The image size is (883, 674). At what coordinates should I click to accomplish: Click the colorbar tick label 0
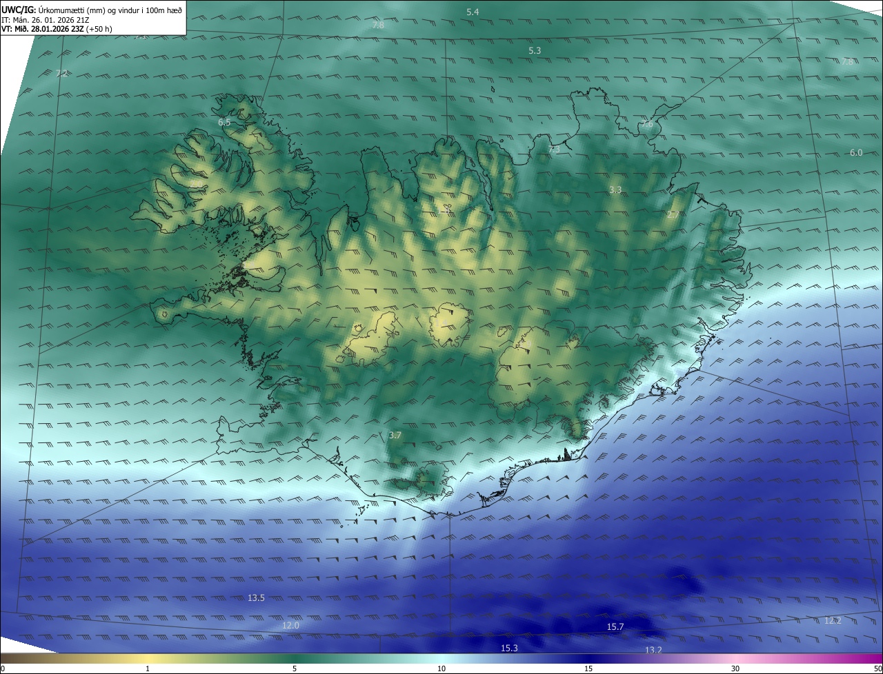click(3, 668)
